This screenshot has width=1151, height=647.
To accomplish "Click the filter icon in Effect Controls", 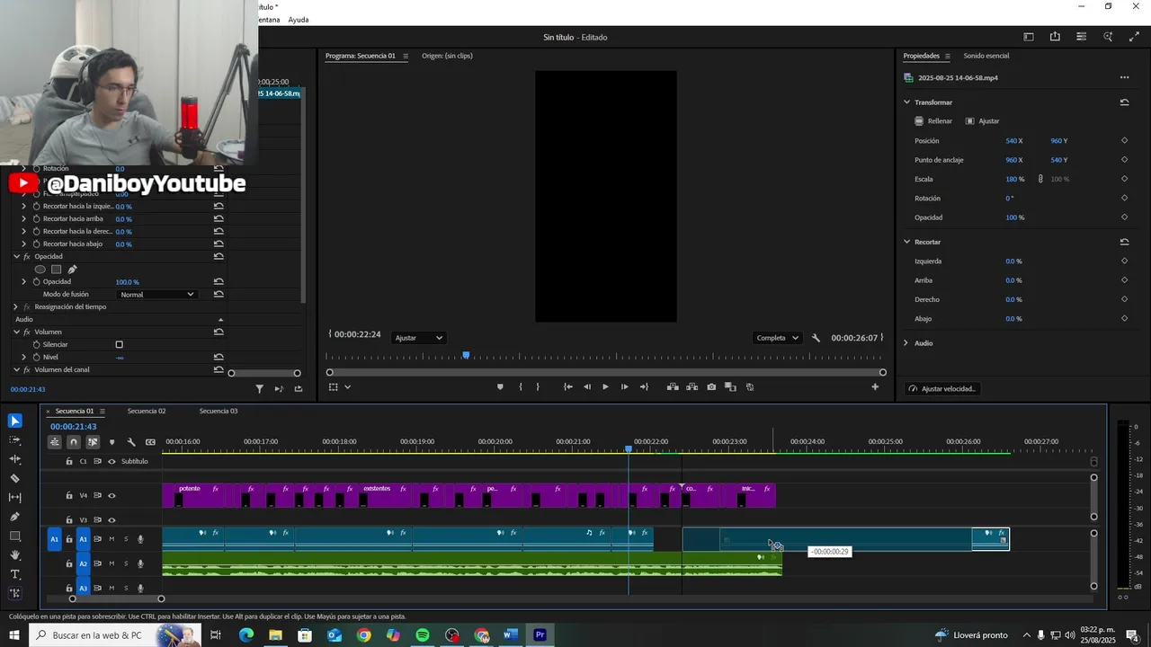I will [x=259, y=389].
